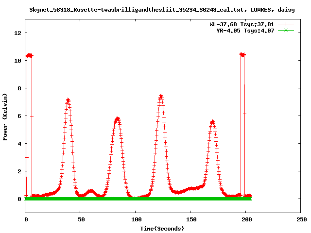Screen dimensions: 311x233
Task: Click y-axis tick label 8
Action: tap(19, 88)
